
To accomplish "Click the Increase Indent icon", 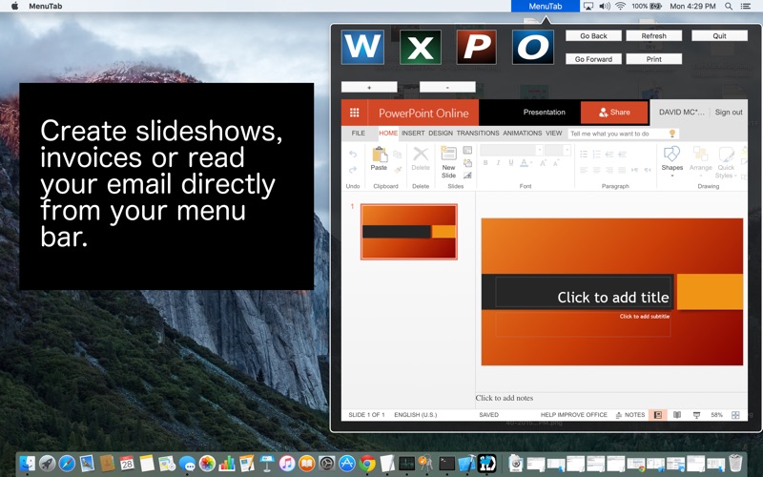I will (622, 154).
